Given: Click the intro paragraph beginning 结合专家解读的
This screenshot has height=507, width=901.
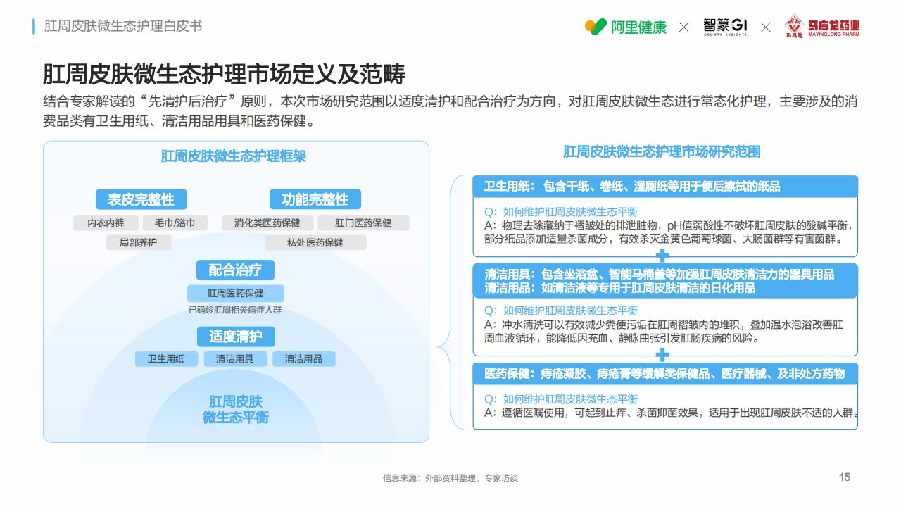Looking at the screenshot, I should click(x=450, y=111).
